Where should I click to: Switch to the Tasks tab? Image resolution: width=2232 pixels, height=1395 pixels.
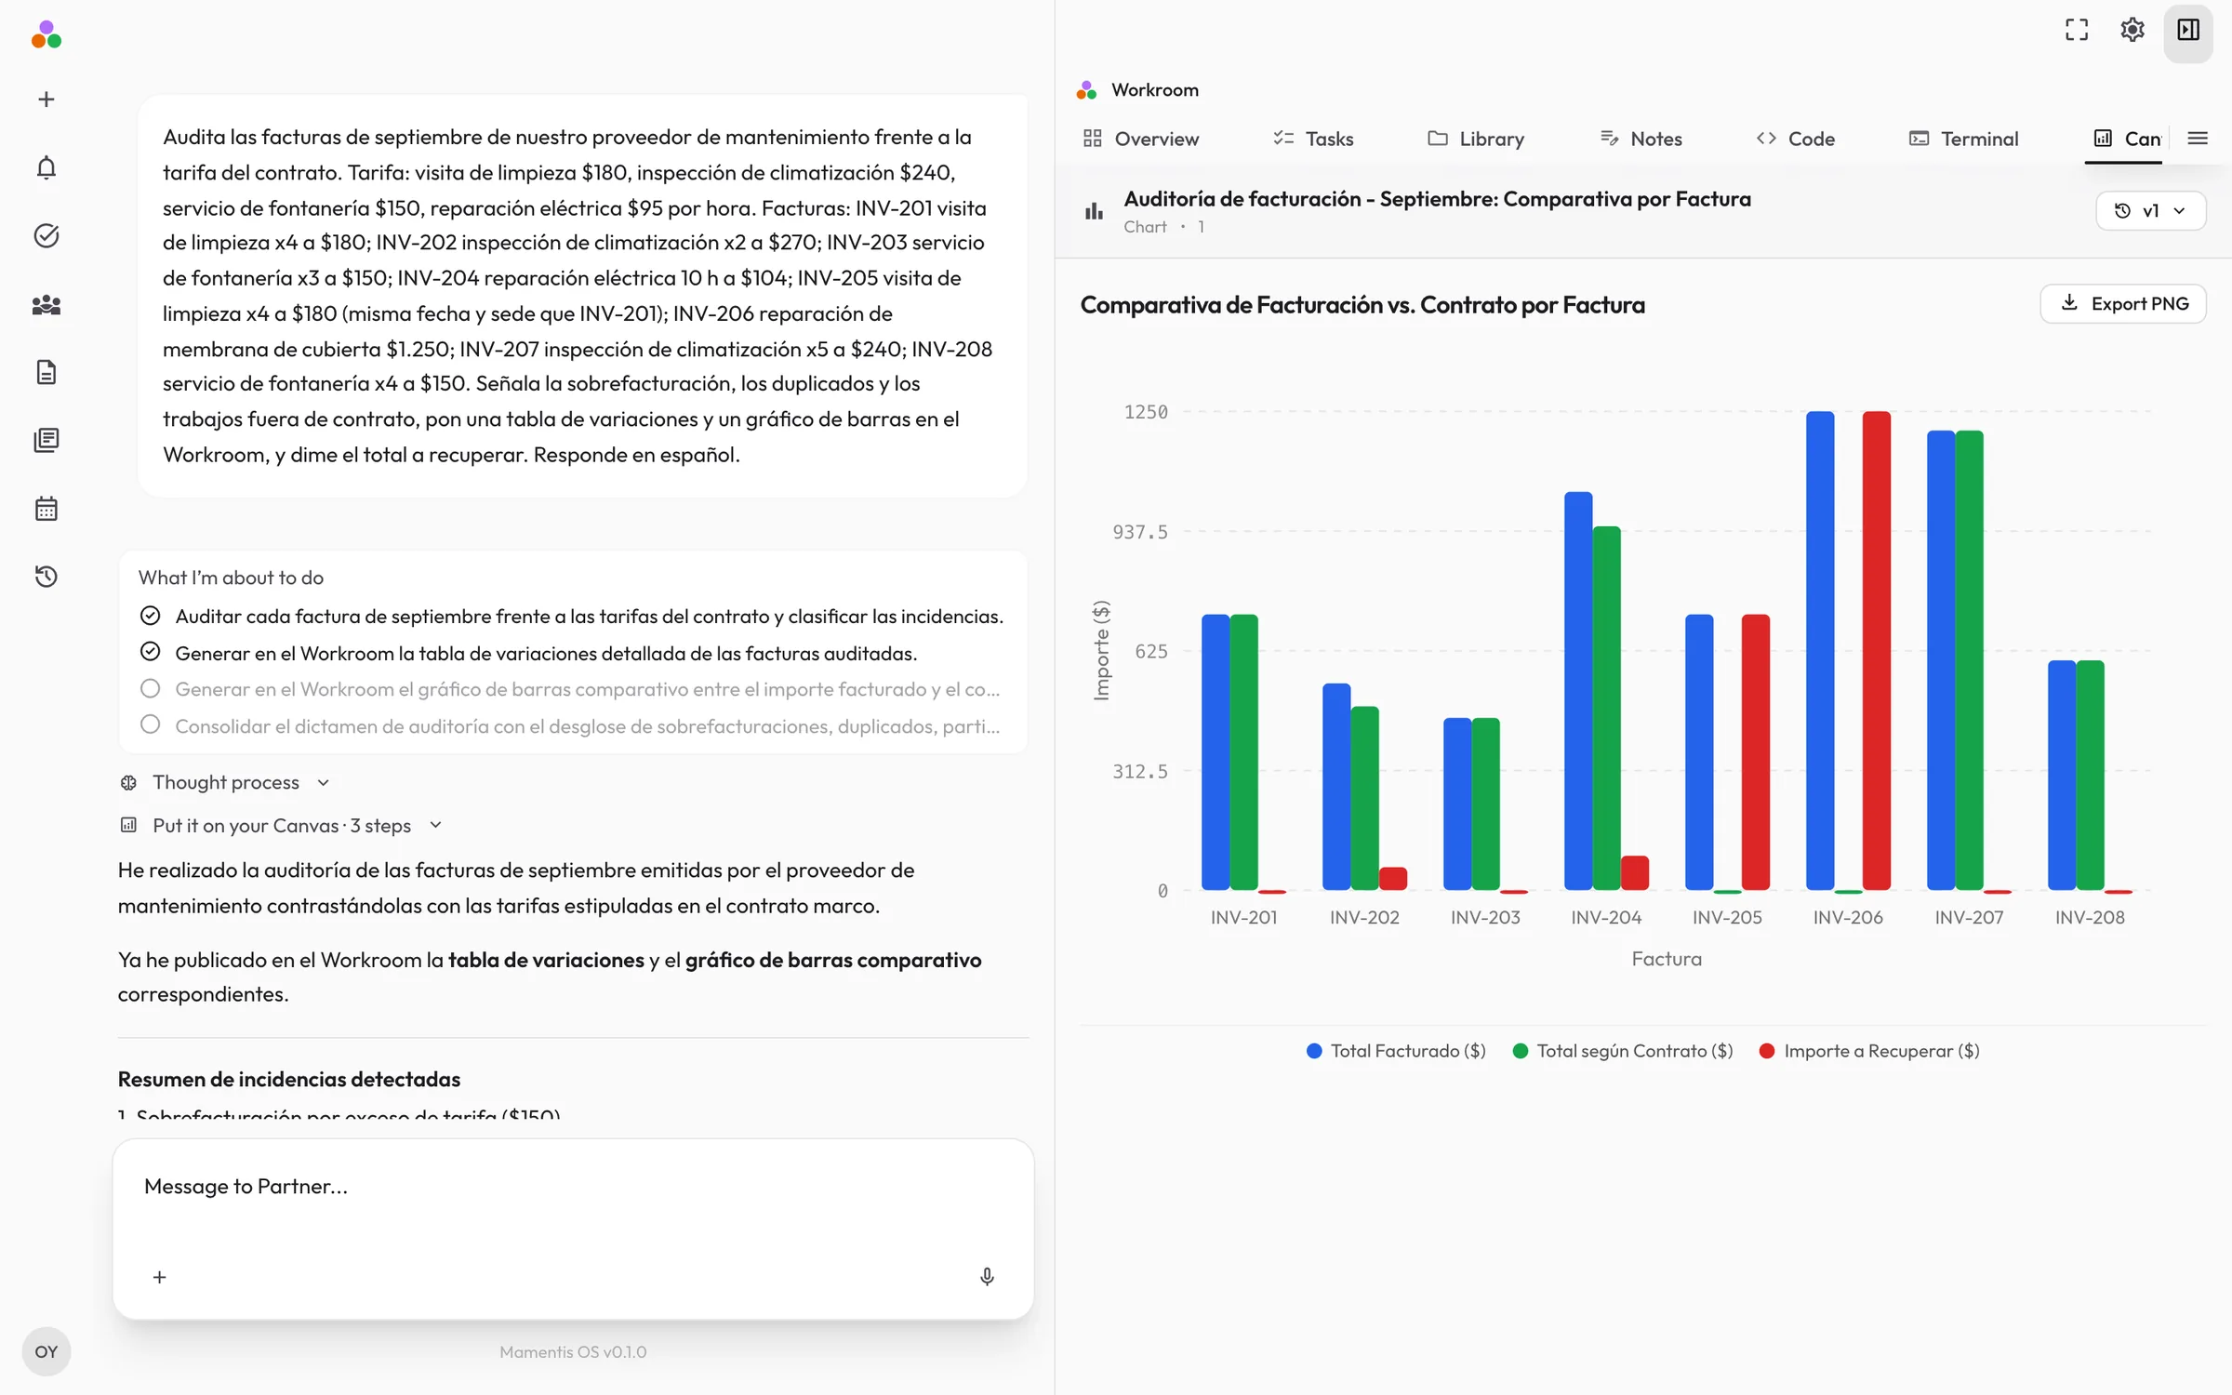click(1313, 139)
